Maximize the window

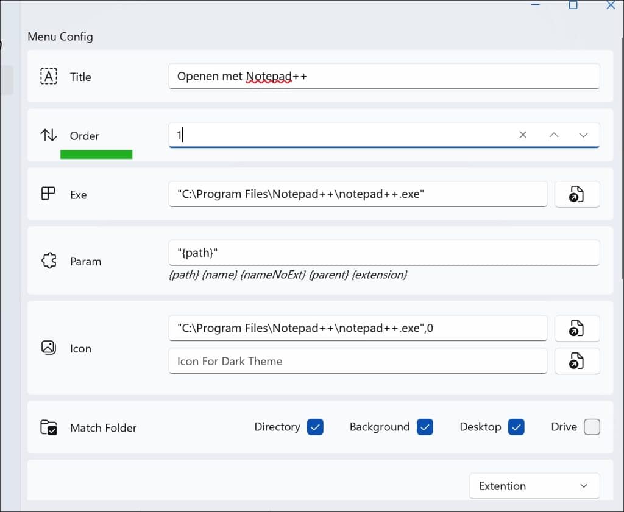coord(573,5)
